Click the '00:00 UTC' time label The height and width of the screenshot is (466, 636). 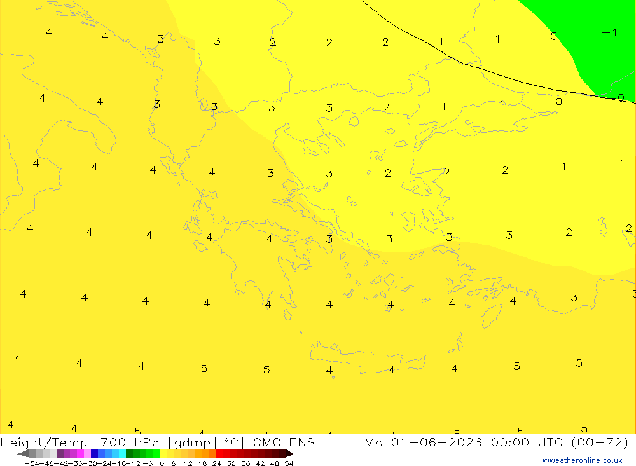[527, 442]
